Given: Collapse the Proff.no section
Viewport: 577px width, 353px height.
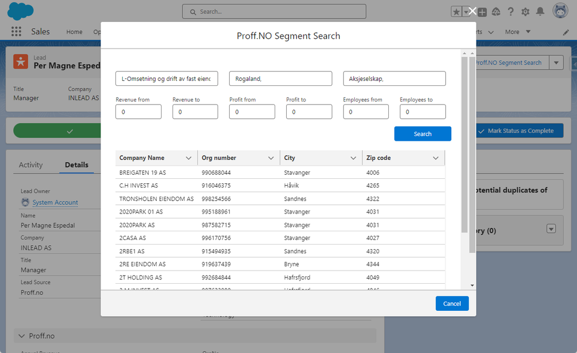Looking at the screenshot, I should tap(22, 336).
